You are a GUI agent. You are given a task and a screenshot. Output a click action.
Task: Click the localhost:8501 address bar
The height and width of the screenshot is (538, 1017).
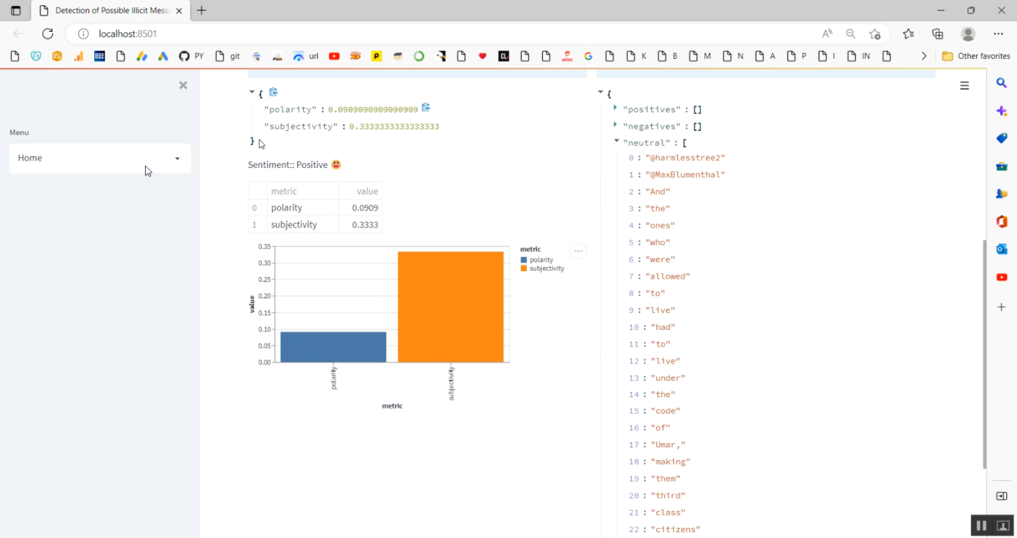click(407, 34)
